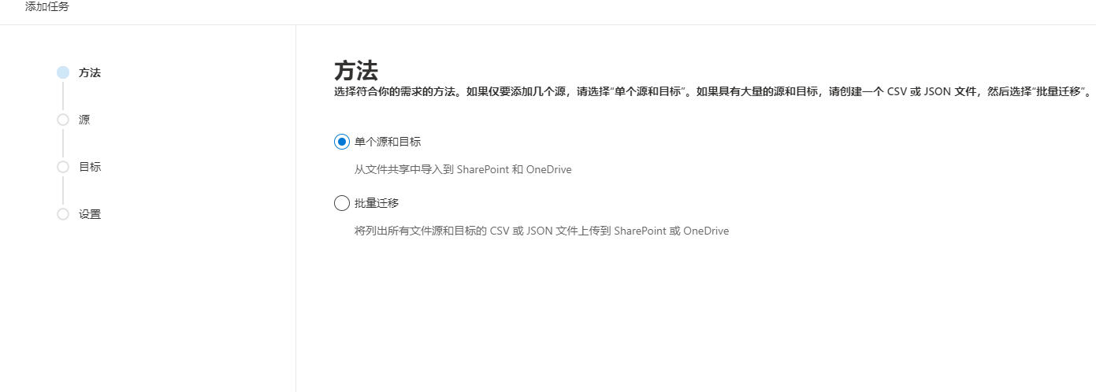Image resolution: width=1096 pixels, height=392 pixels.
Task: Click connector line between 方法 and 源
Action: (x=63, y=96)
